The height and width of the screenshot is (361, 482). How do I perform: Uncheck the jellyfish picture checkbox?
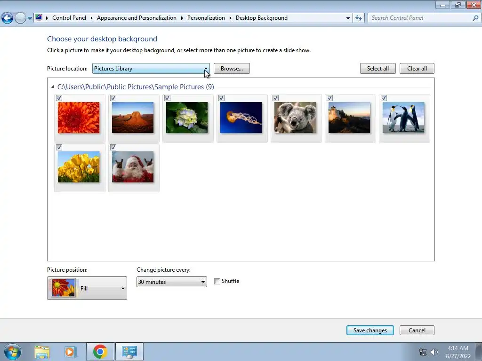221,98
